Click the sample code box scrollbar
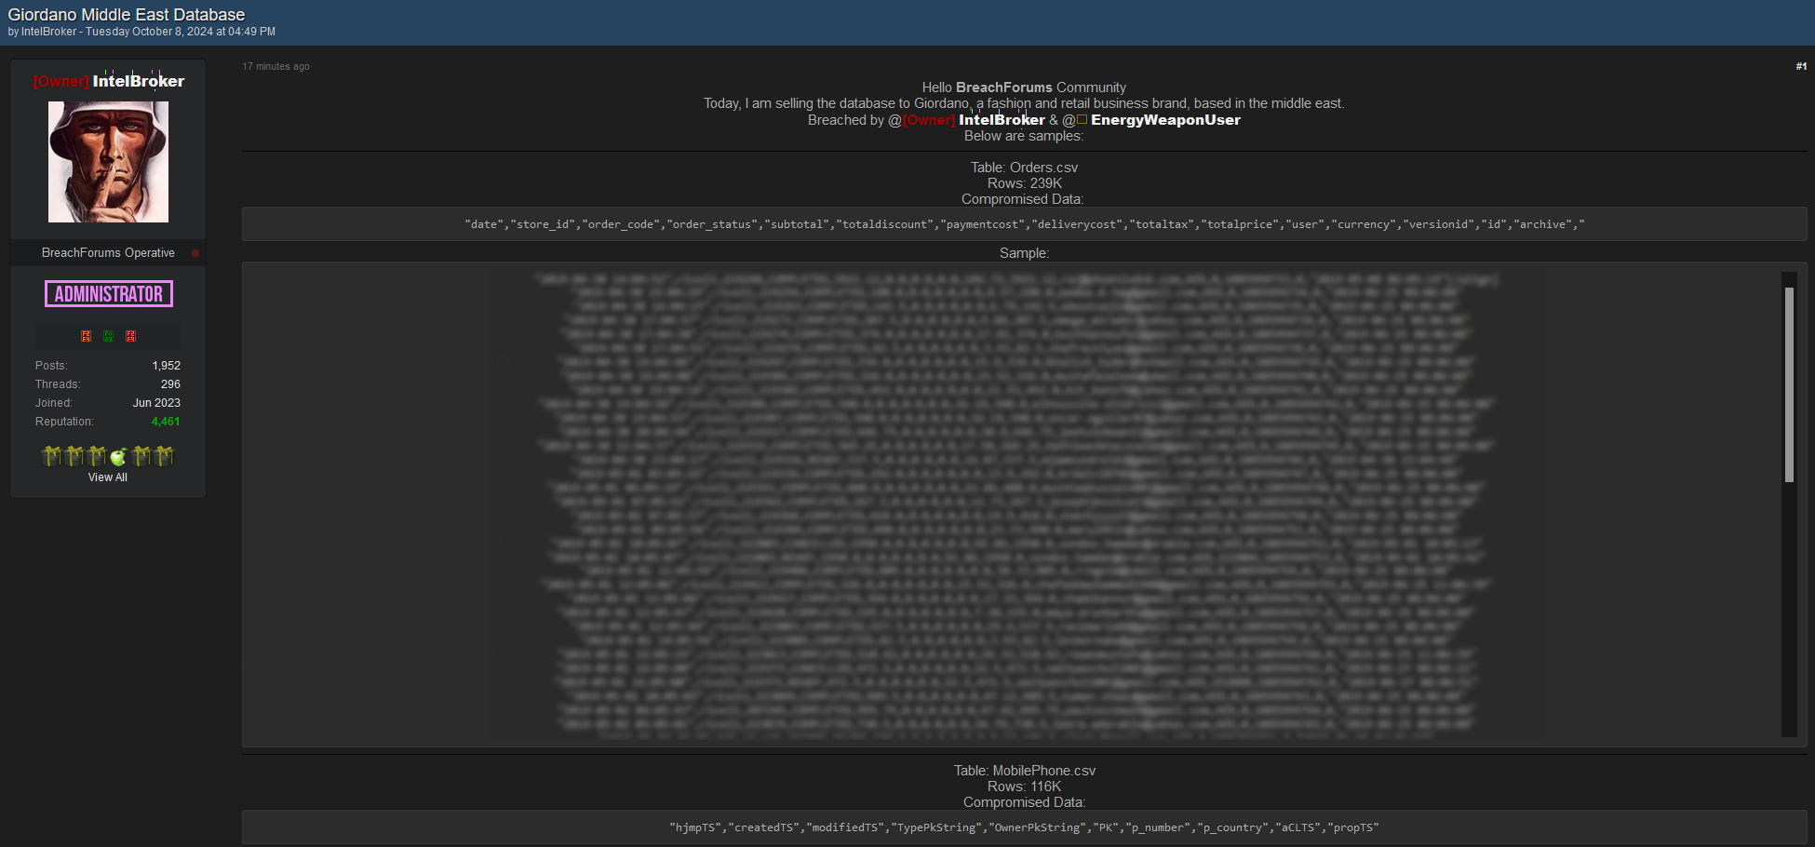 (1789, 384)
